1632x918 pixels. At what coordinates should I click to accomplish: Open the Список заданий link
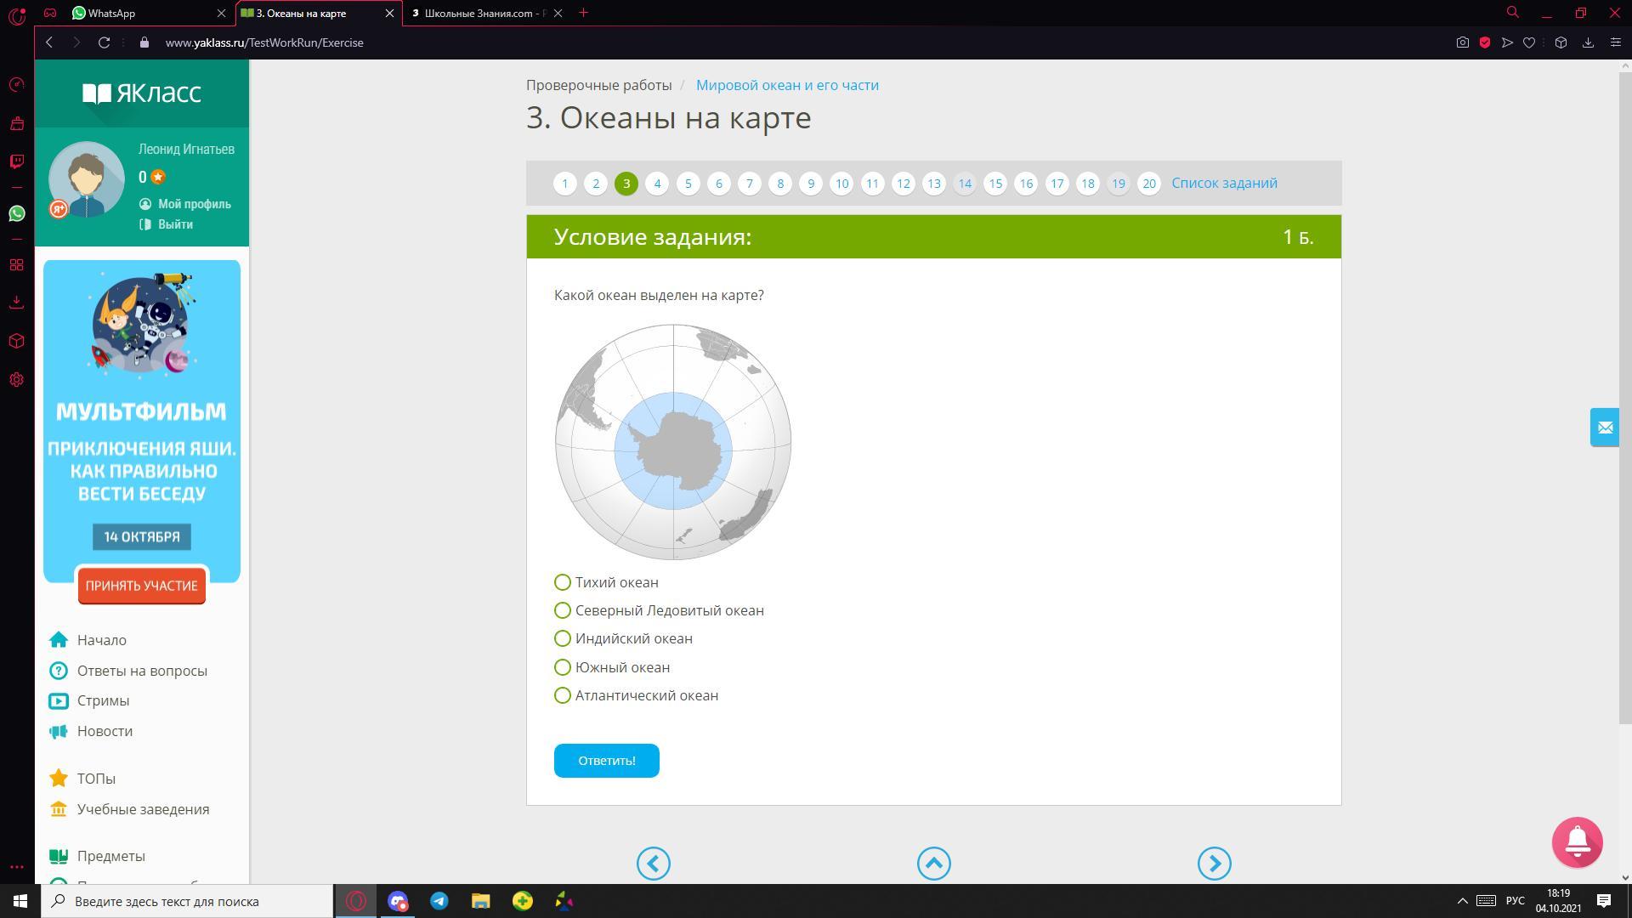[1224, 183]
